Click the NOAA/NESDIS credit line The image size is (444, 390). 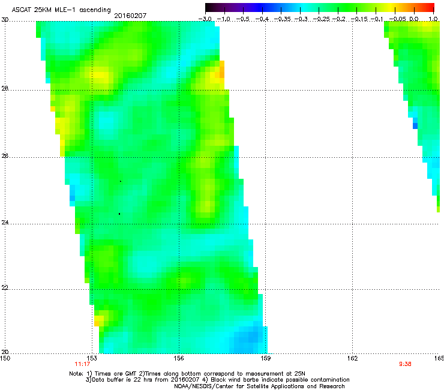(259, 386)
